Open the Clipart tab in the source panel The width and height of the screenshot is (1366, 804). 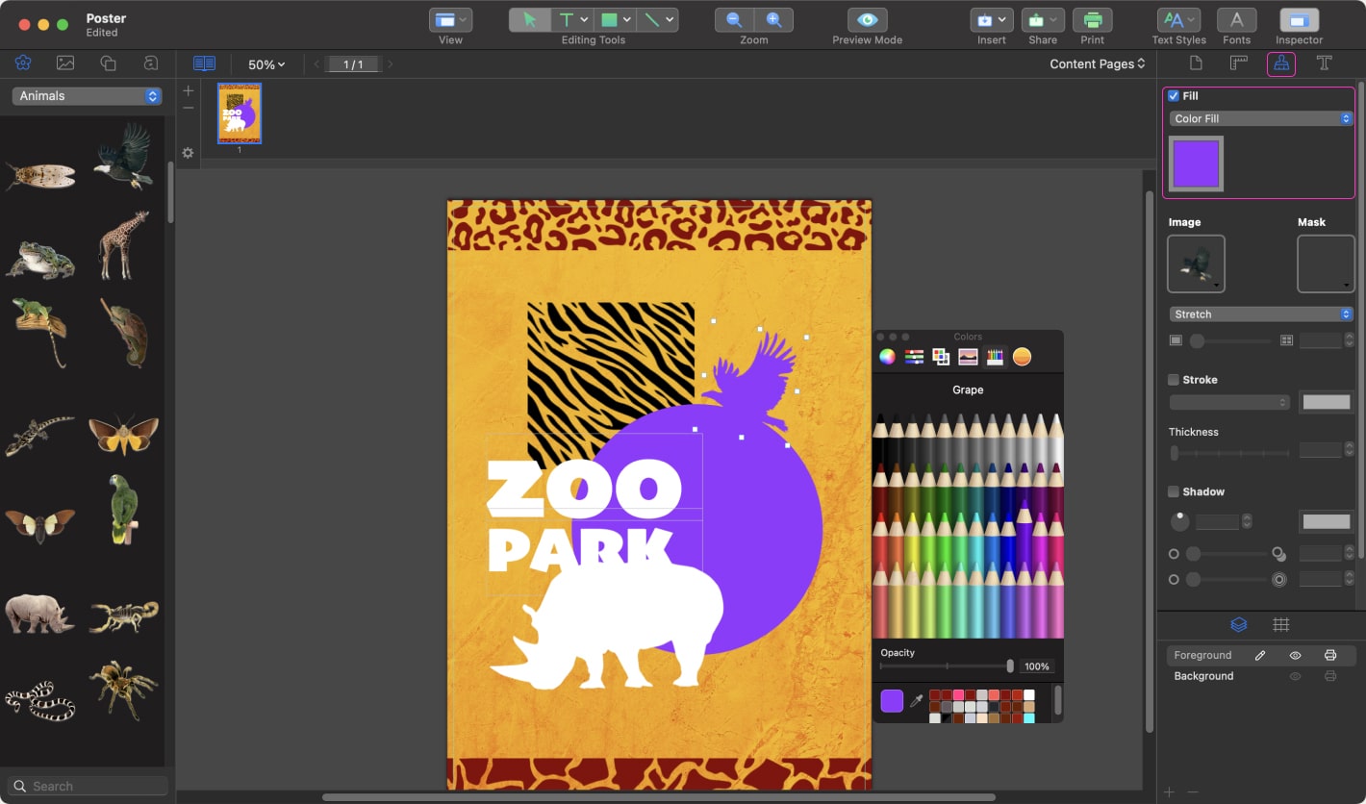(23, 63)
